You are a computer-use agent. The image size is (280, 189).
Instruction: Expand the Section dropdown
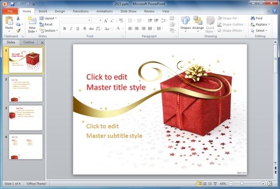pos(49,30)
